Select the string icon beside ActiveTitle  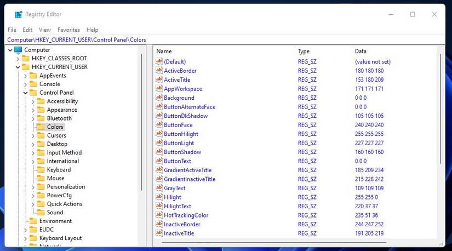(159, 79)
